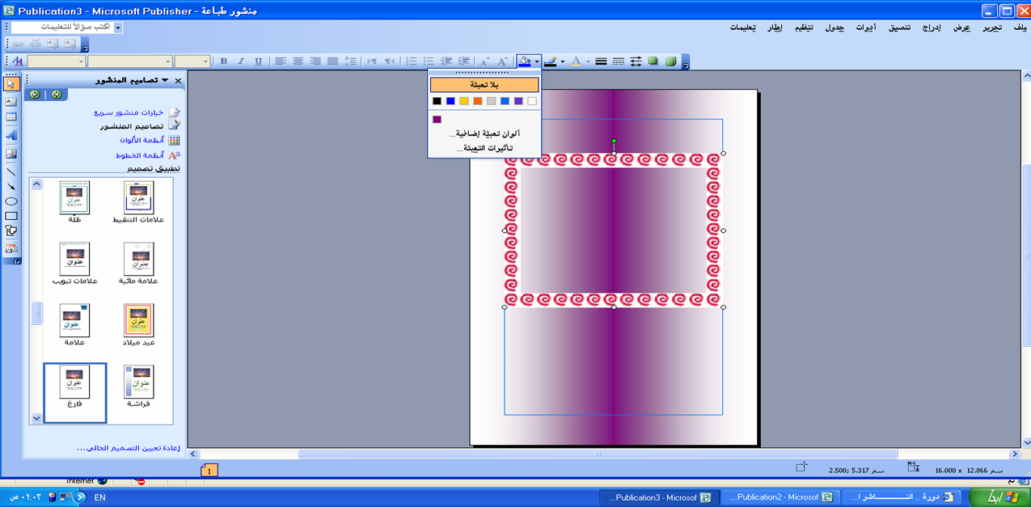Toggle Underline formatting
The height and width of the screenshot is (507, 1031).
[x=259, y=61]
